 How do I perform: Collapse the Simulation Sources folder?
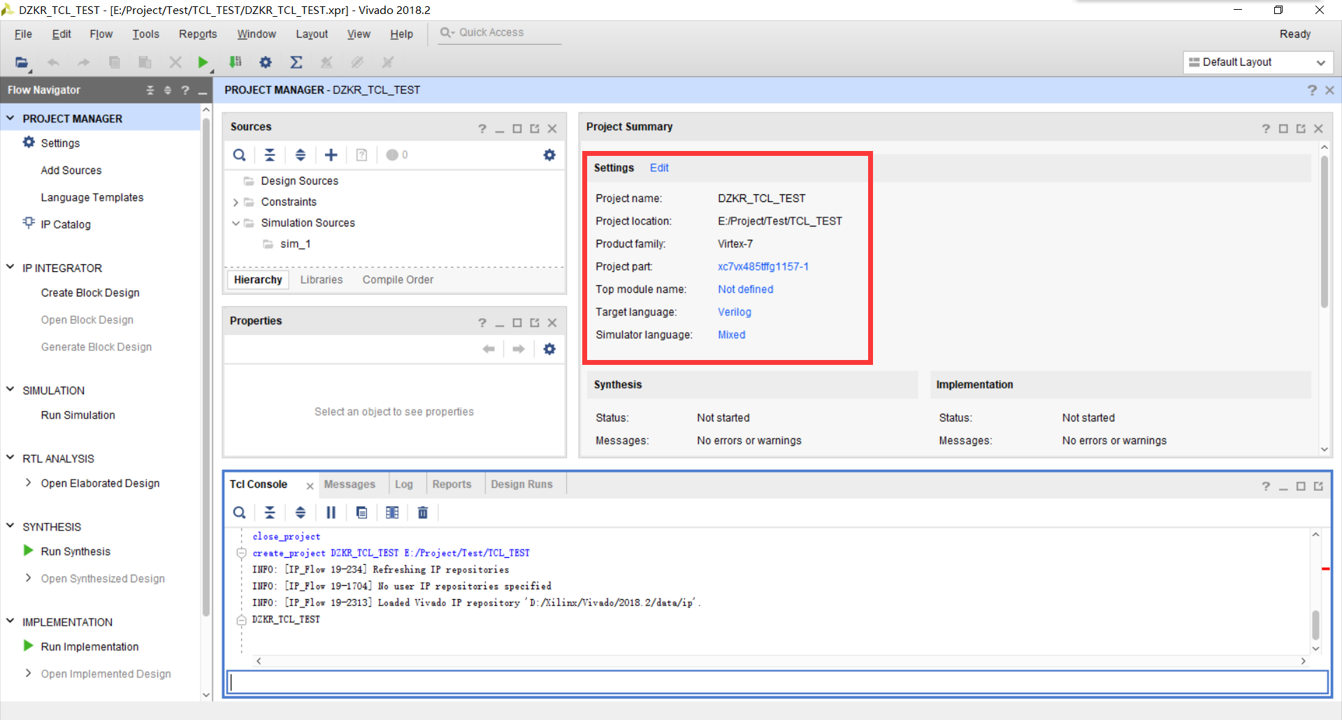[236, 223]
